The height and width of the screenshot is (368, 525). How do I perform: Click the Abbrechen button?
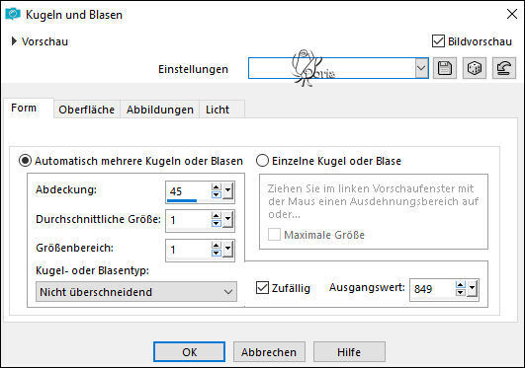(269, 351)
